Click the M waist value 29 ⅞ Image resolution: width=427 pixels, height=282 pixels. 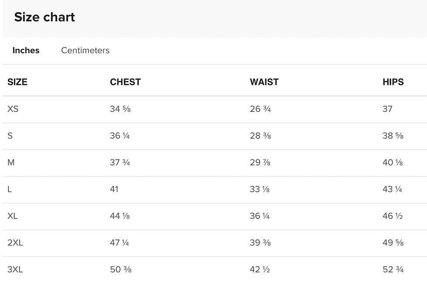point(260,162)
